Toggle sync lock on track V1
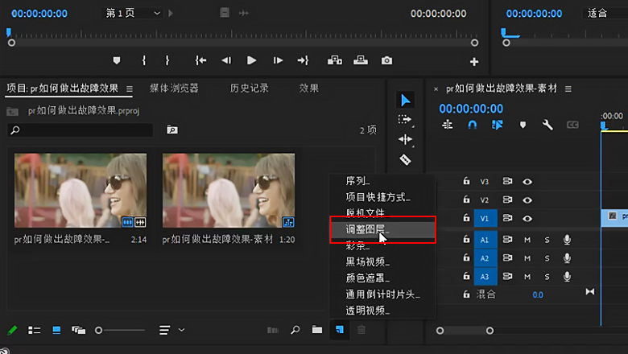The image size is (628, 354). click(507, 218)
